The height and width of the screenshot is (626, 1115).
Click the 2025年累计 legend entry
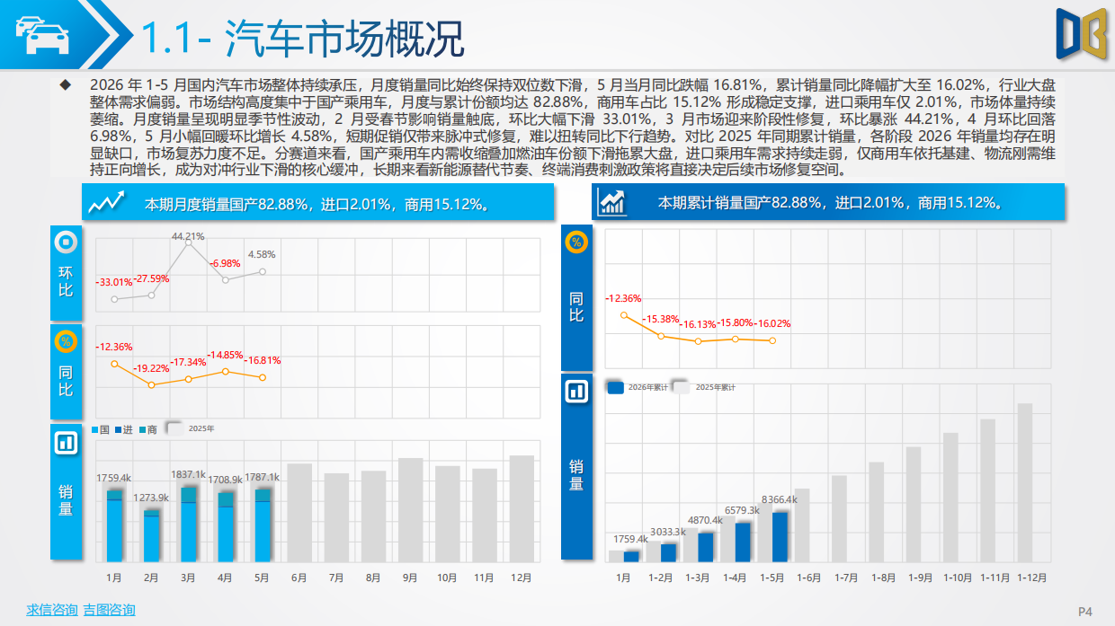(705, 387)
